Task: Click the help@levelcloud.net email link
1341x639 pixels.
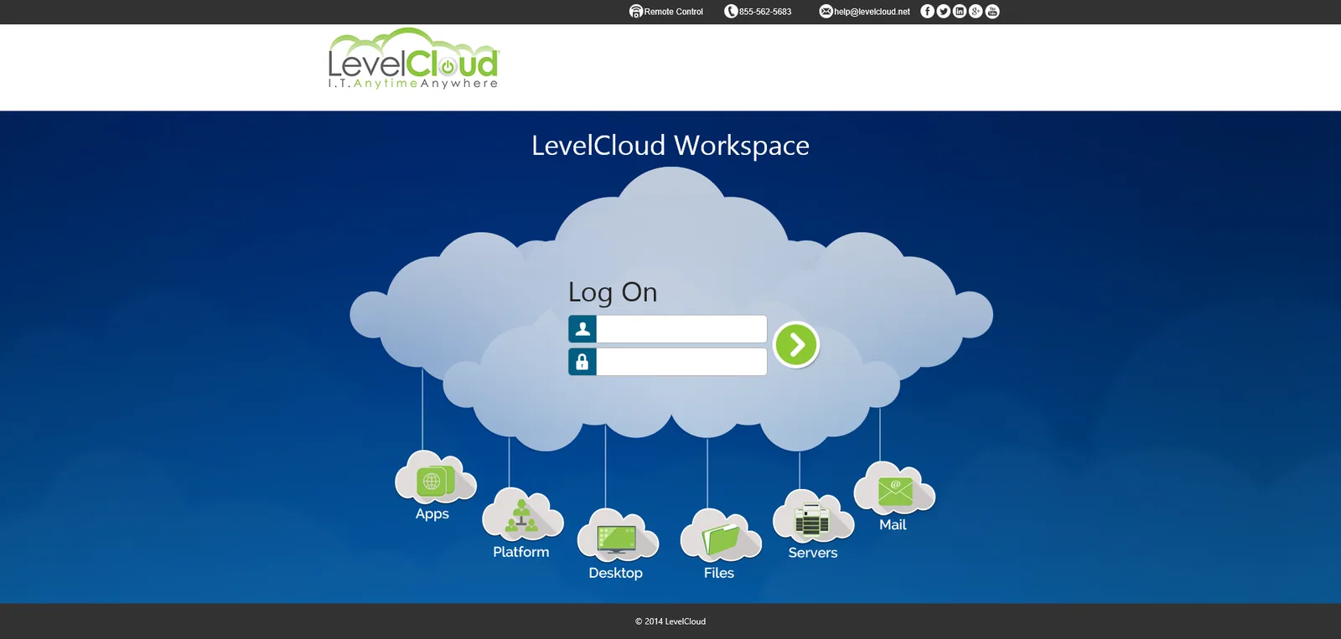Action: [x=864, y=12]
